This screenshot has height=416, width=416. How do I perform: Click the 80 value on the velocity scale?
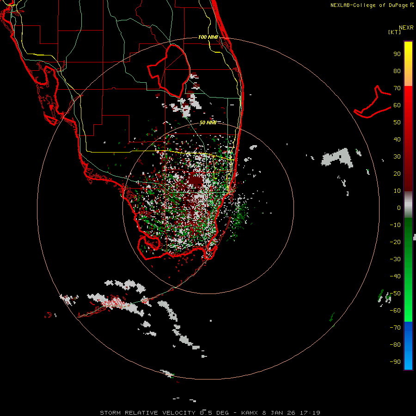tap(397, 71)
